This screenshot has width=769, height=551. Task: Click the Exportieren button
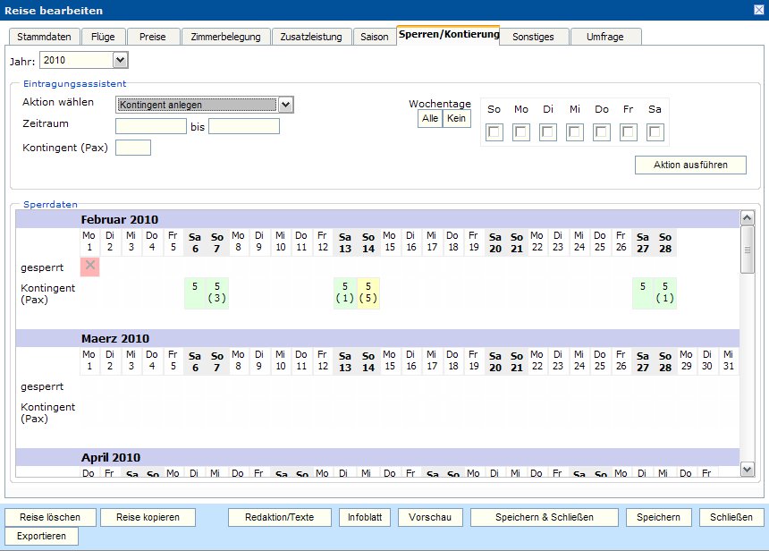41,536
